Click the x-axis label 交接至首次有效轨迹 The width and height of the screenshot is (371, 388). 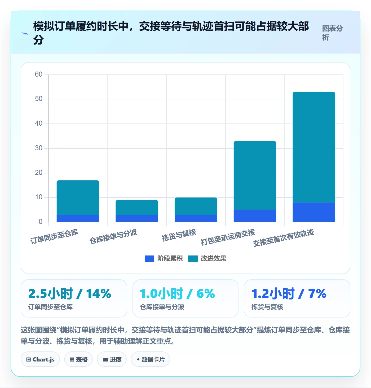(284, 238)
